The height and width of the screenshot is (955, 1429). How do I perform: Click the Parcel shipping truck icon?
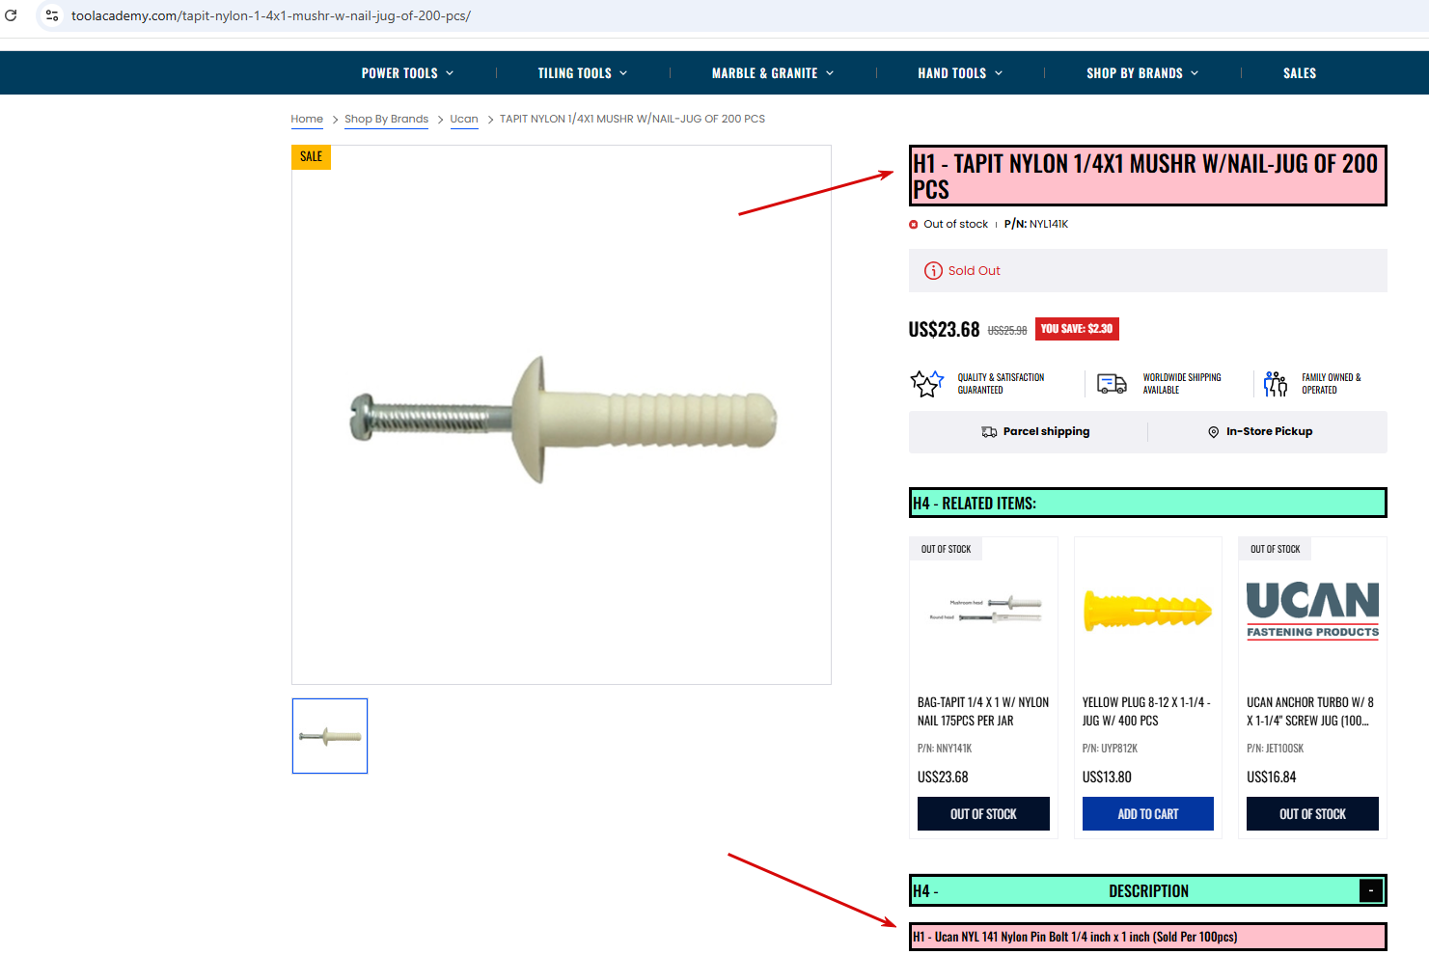point(989,432)
